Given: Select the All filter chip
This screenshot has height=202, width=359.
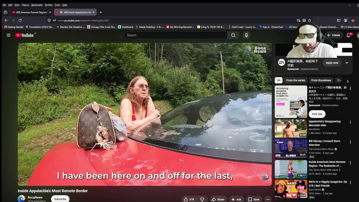Looking at the screenshot, I should click(279, 80).
